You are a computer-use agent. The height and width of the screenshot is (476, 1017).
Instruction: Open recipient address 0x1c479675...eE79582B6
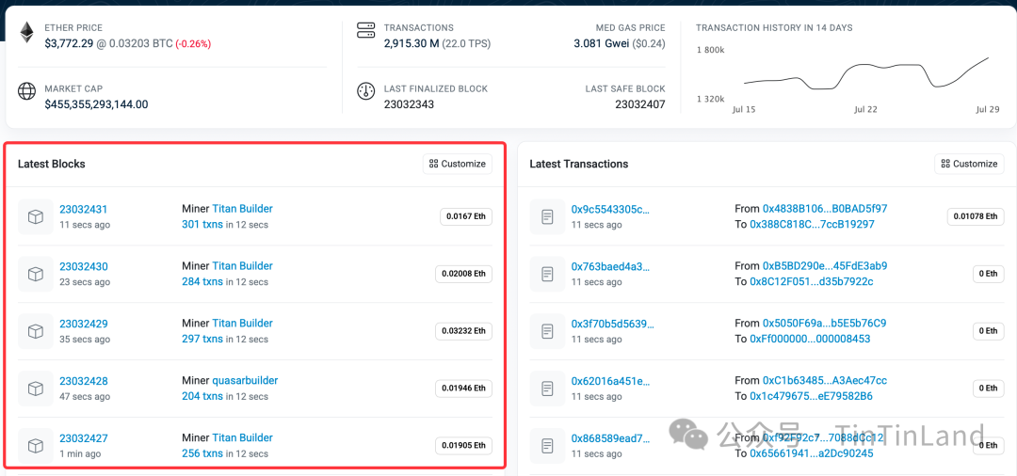[x=812, y=396]
